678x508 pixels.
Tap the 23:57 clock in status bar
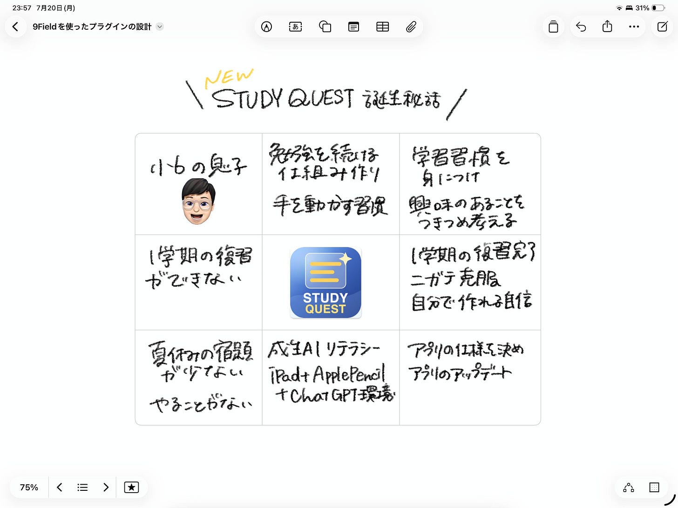click(x=21, y=8)
